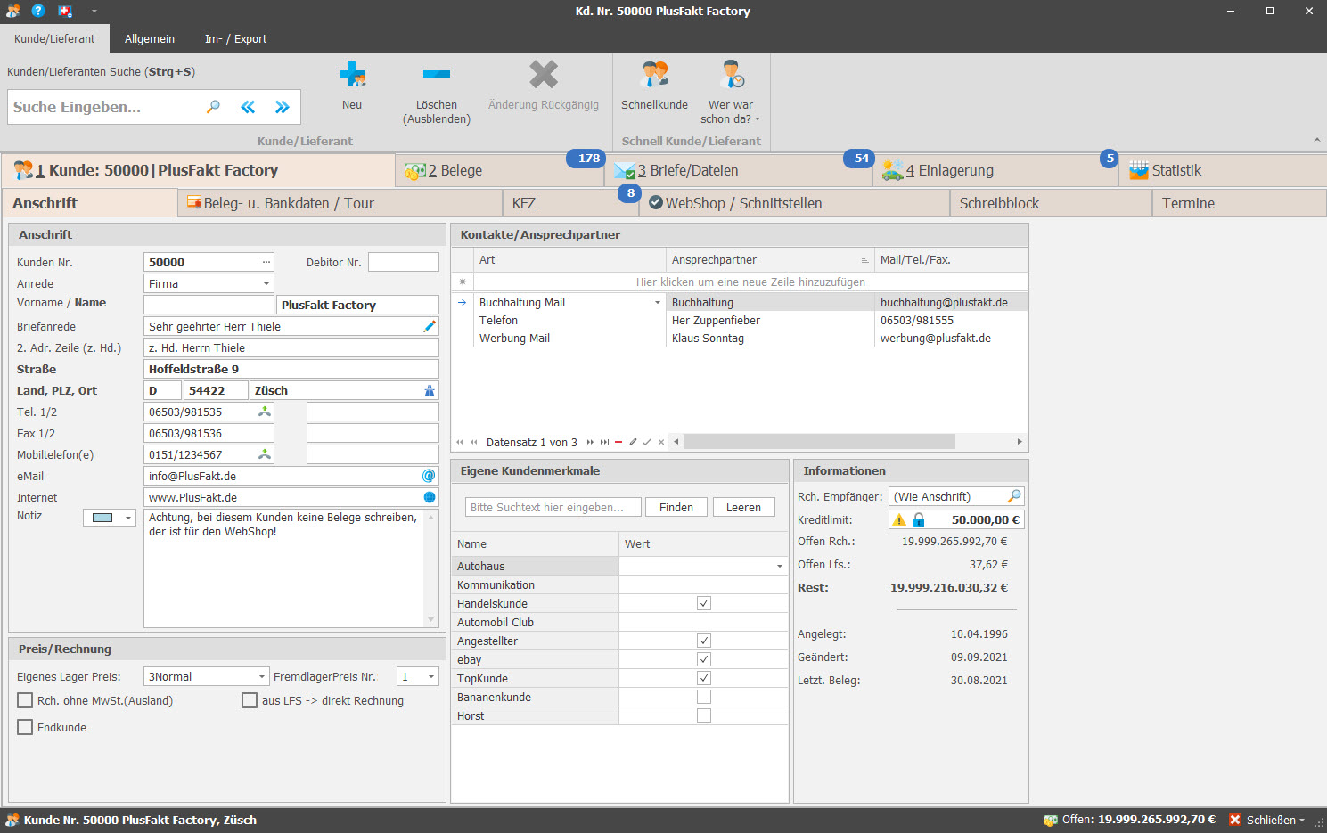Collapse the ribbon with the chevron
The width and height of the screenshot is (1327, 833).
click(1317, 140)
